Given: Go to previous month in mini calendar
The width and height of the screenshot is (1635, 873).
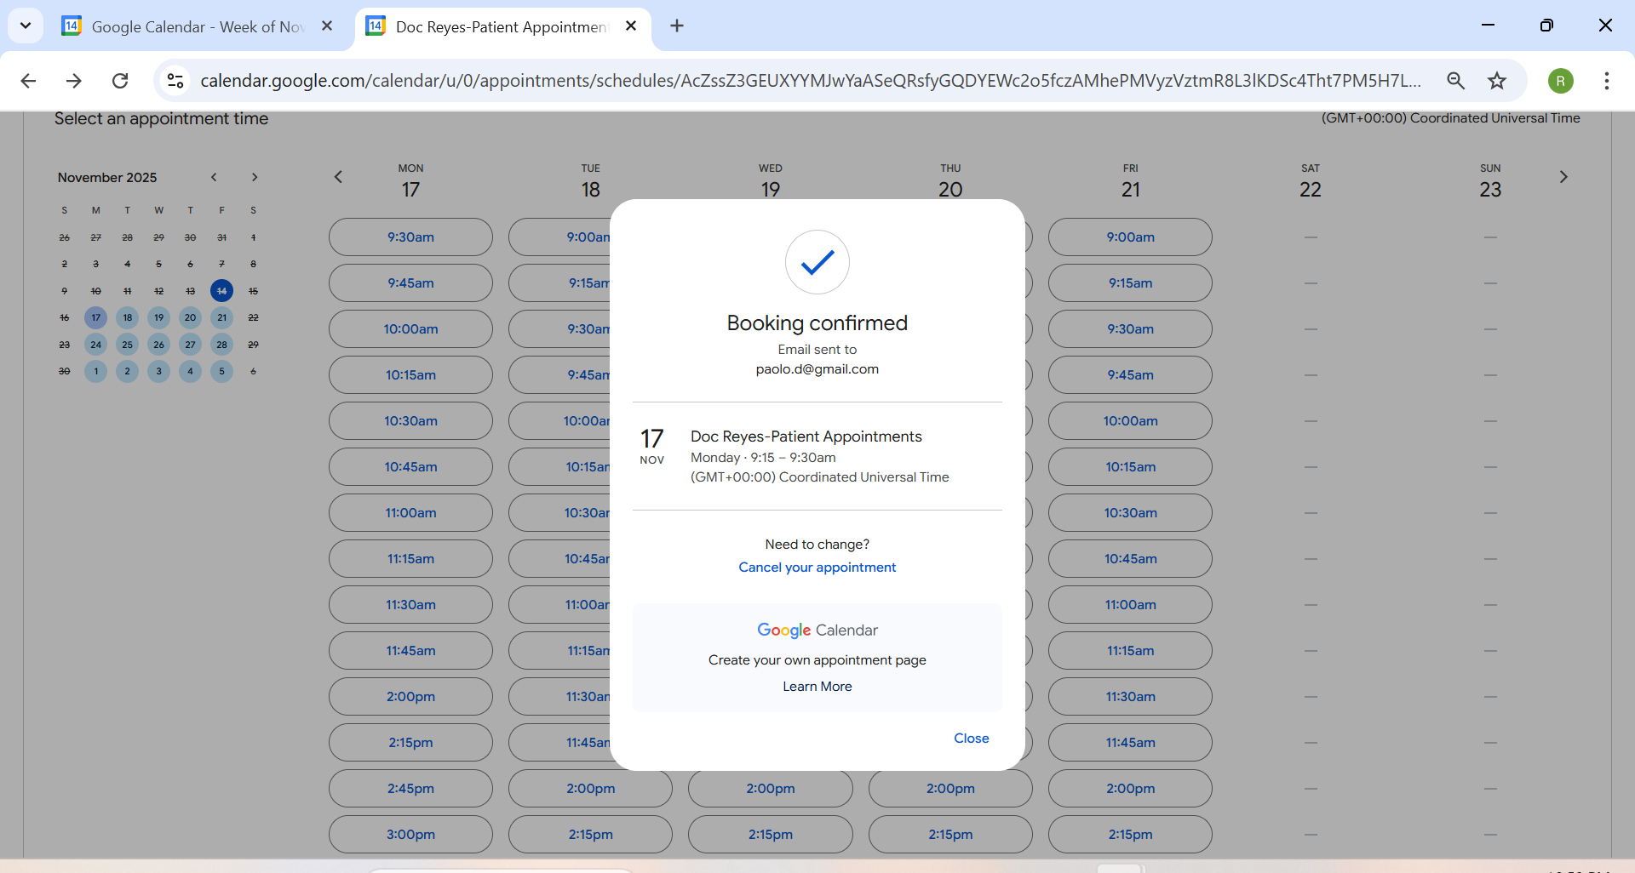Looking at the screenshot, I should (214, 177).
